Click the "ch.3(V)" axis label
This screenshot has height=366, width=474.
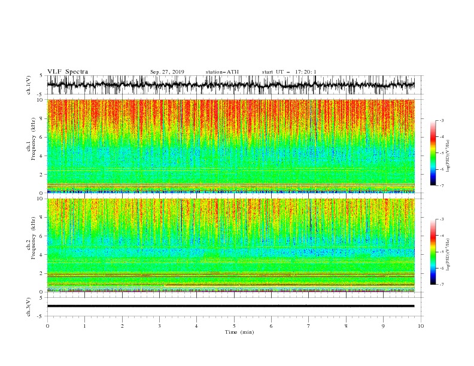tap(29, 307)
